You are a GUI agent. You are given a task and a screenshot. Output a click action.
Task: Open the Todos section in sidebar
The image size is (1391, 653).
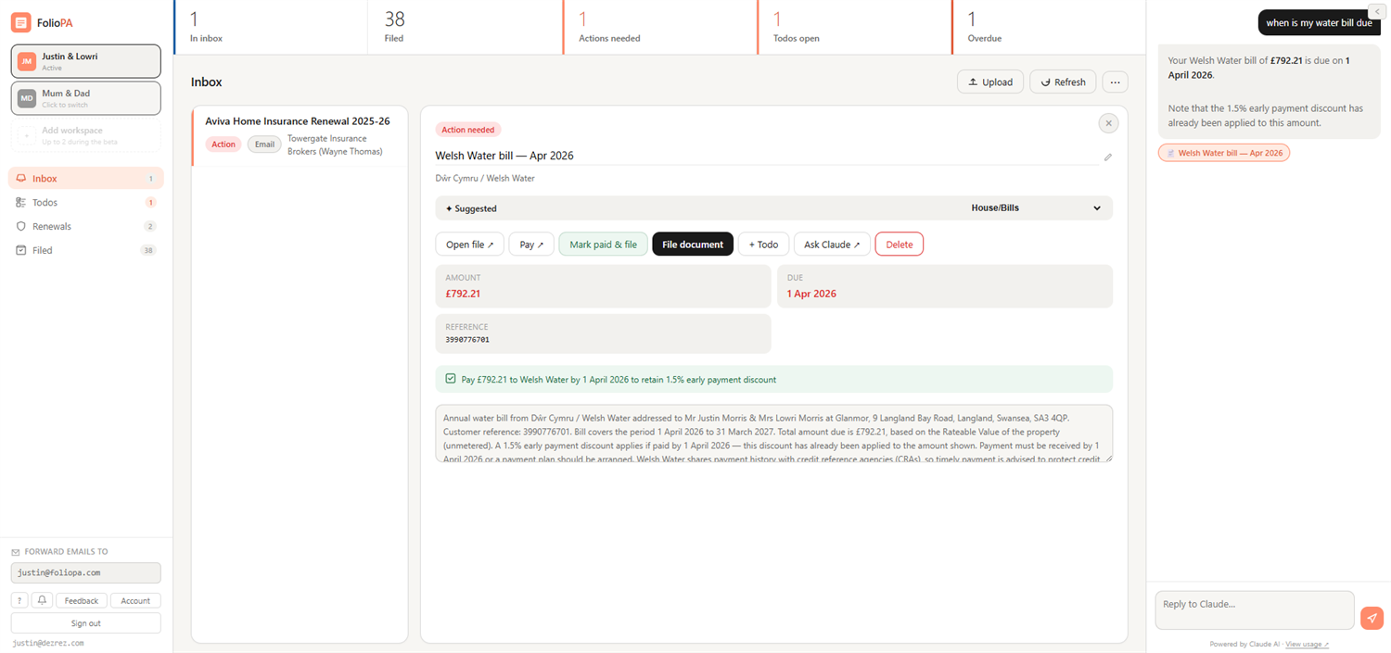point(85,202)
